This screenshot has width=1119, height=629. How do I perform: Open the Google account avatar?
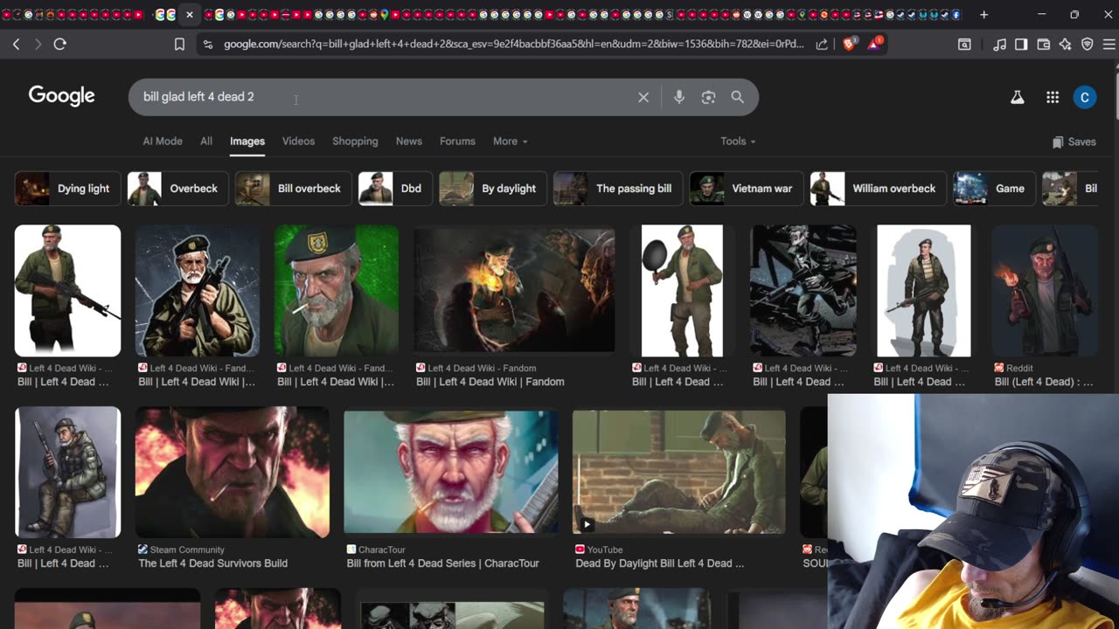tap(1085, 98)
